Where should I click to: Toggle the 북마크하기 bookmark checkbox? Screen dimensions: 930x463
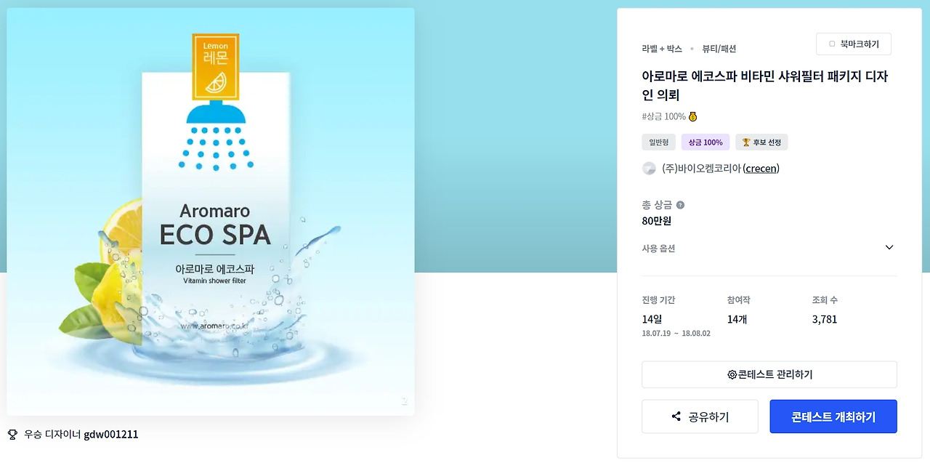click(x=832, y=44)
